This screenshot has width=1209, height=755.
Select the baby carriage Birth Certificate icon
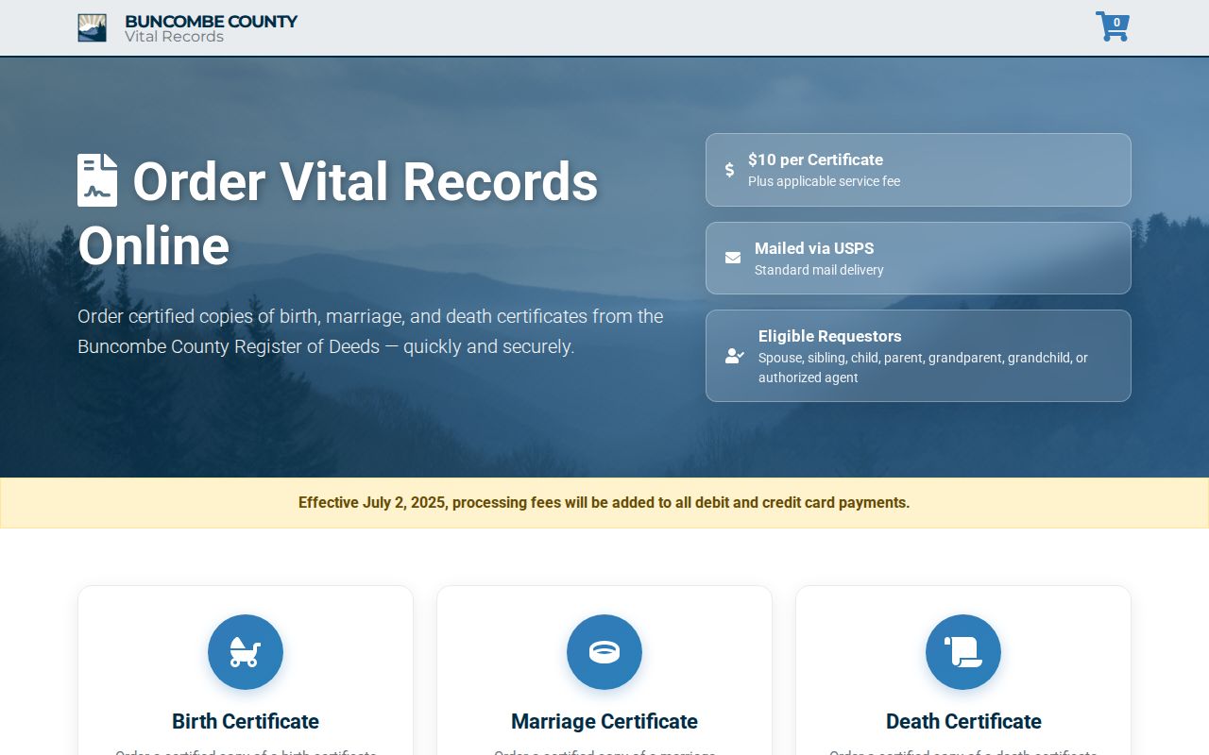click(246, 652)
